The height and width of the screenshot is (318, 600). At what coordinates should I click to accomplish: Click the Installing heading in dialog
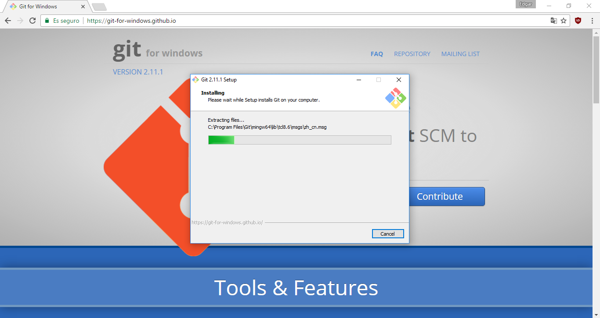point(213,93)
